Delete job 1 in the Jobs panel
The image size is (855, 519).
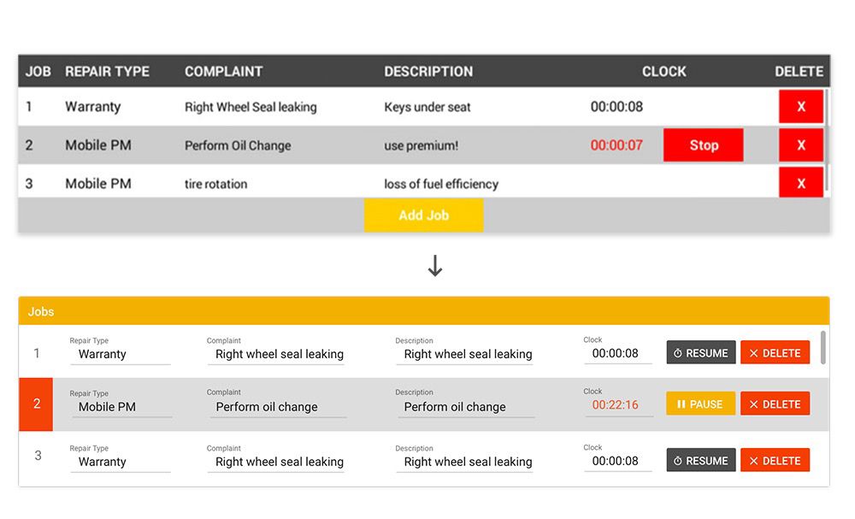tap(775, 353)
